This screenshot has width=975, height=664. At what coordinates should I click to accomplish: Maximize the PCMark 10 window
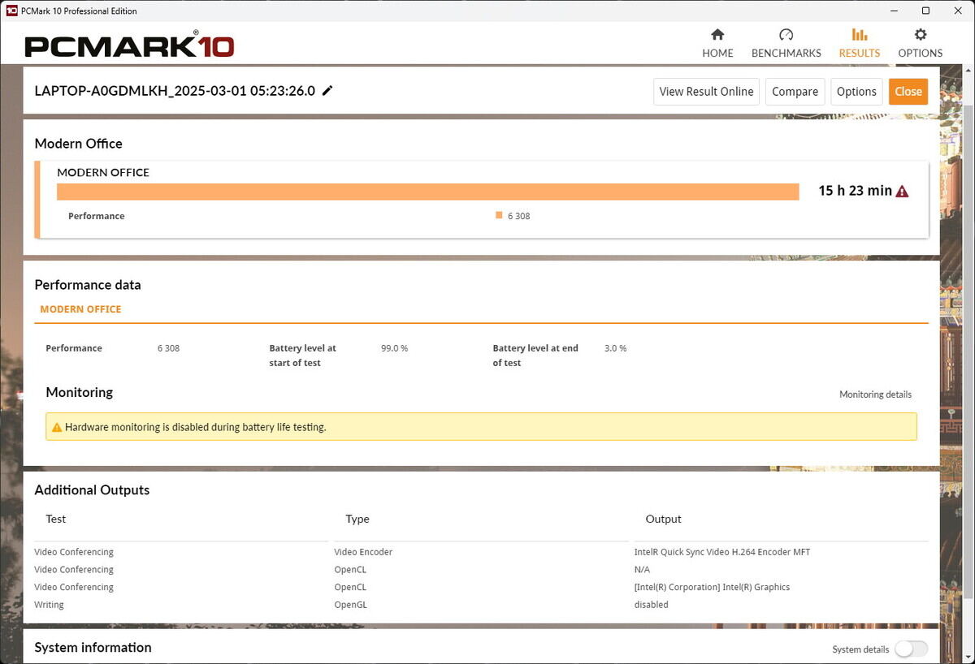925,11
